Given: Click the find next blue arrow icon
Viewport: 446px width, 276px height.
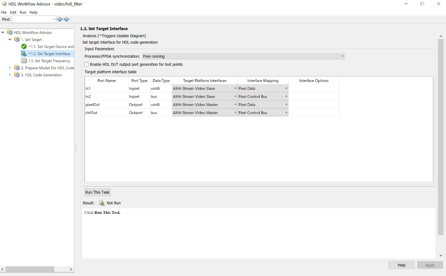Looking at the screenshot, I should [x=67, y=19].
